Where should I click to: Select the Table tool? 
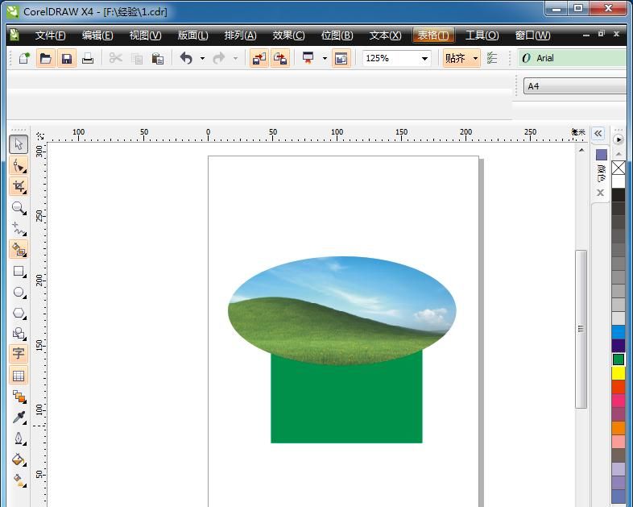tap(19, 376)
